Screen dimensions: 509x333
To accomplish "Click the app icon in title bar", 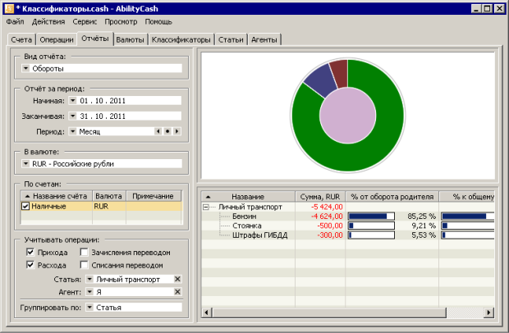I will (x=8, y=7).
